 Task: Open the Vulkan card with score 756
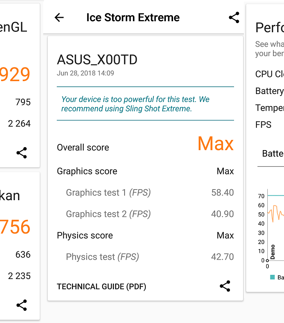point(15,227)
